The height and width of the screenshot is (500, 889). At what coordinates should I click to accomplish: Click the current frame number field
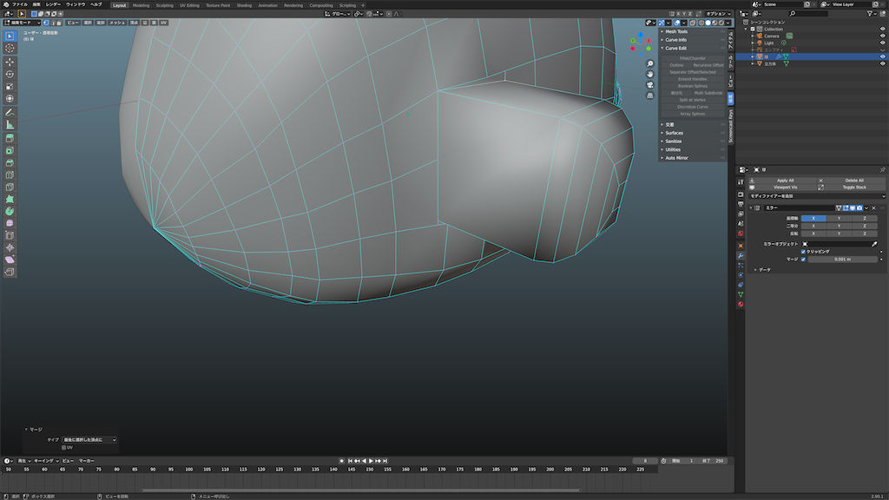pyautogui.click(x=645, y=461)
